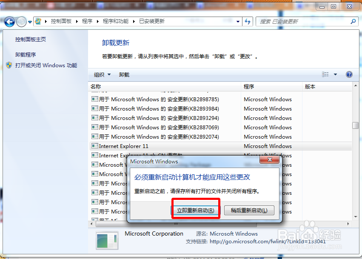Close the Microsoft Windows restart dialog
This screenshot has width=362, height=259.
[269, 159]
